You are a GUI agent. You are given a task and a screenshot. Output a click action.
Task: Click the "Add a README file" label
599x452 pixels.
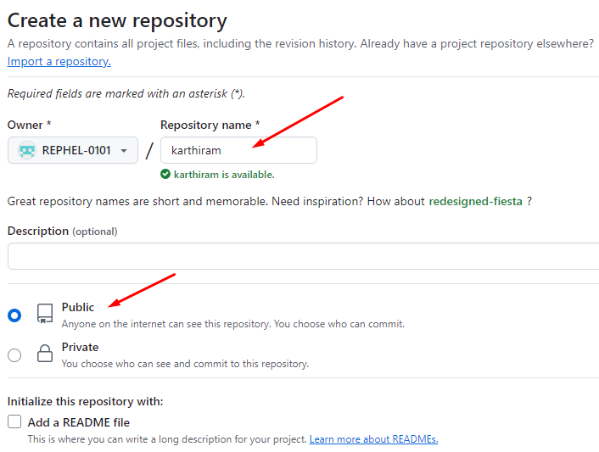point(79,422)
